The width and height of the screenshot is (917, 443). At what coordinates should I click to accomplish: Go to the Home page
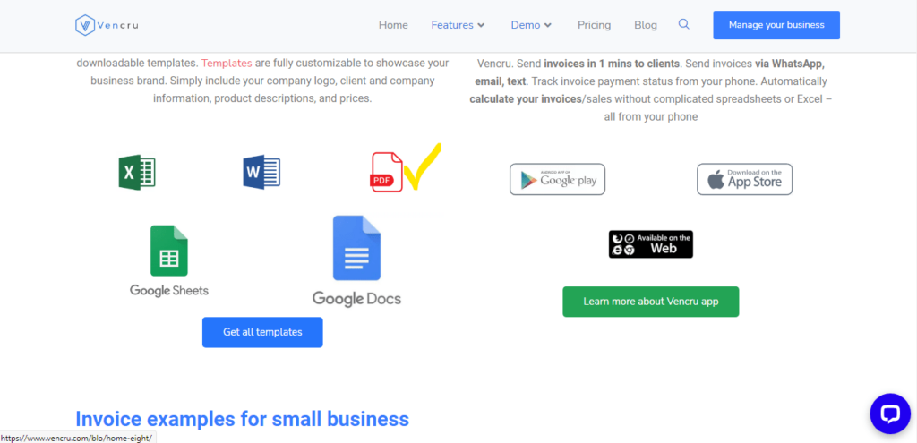point(393,25)
